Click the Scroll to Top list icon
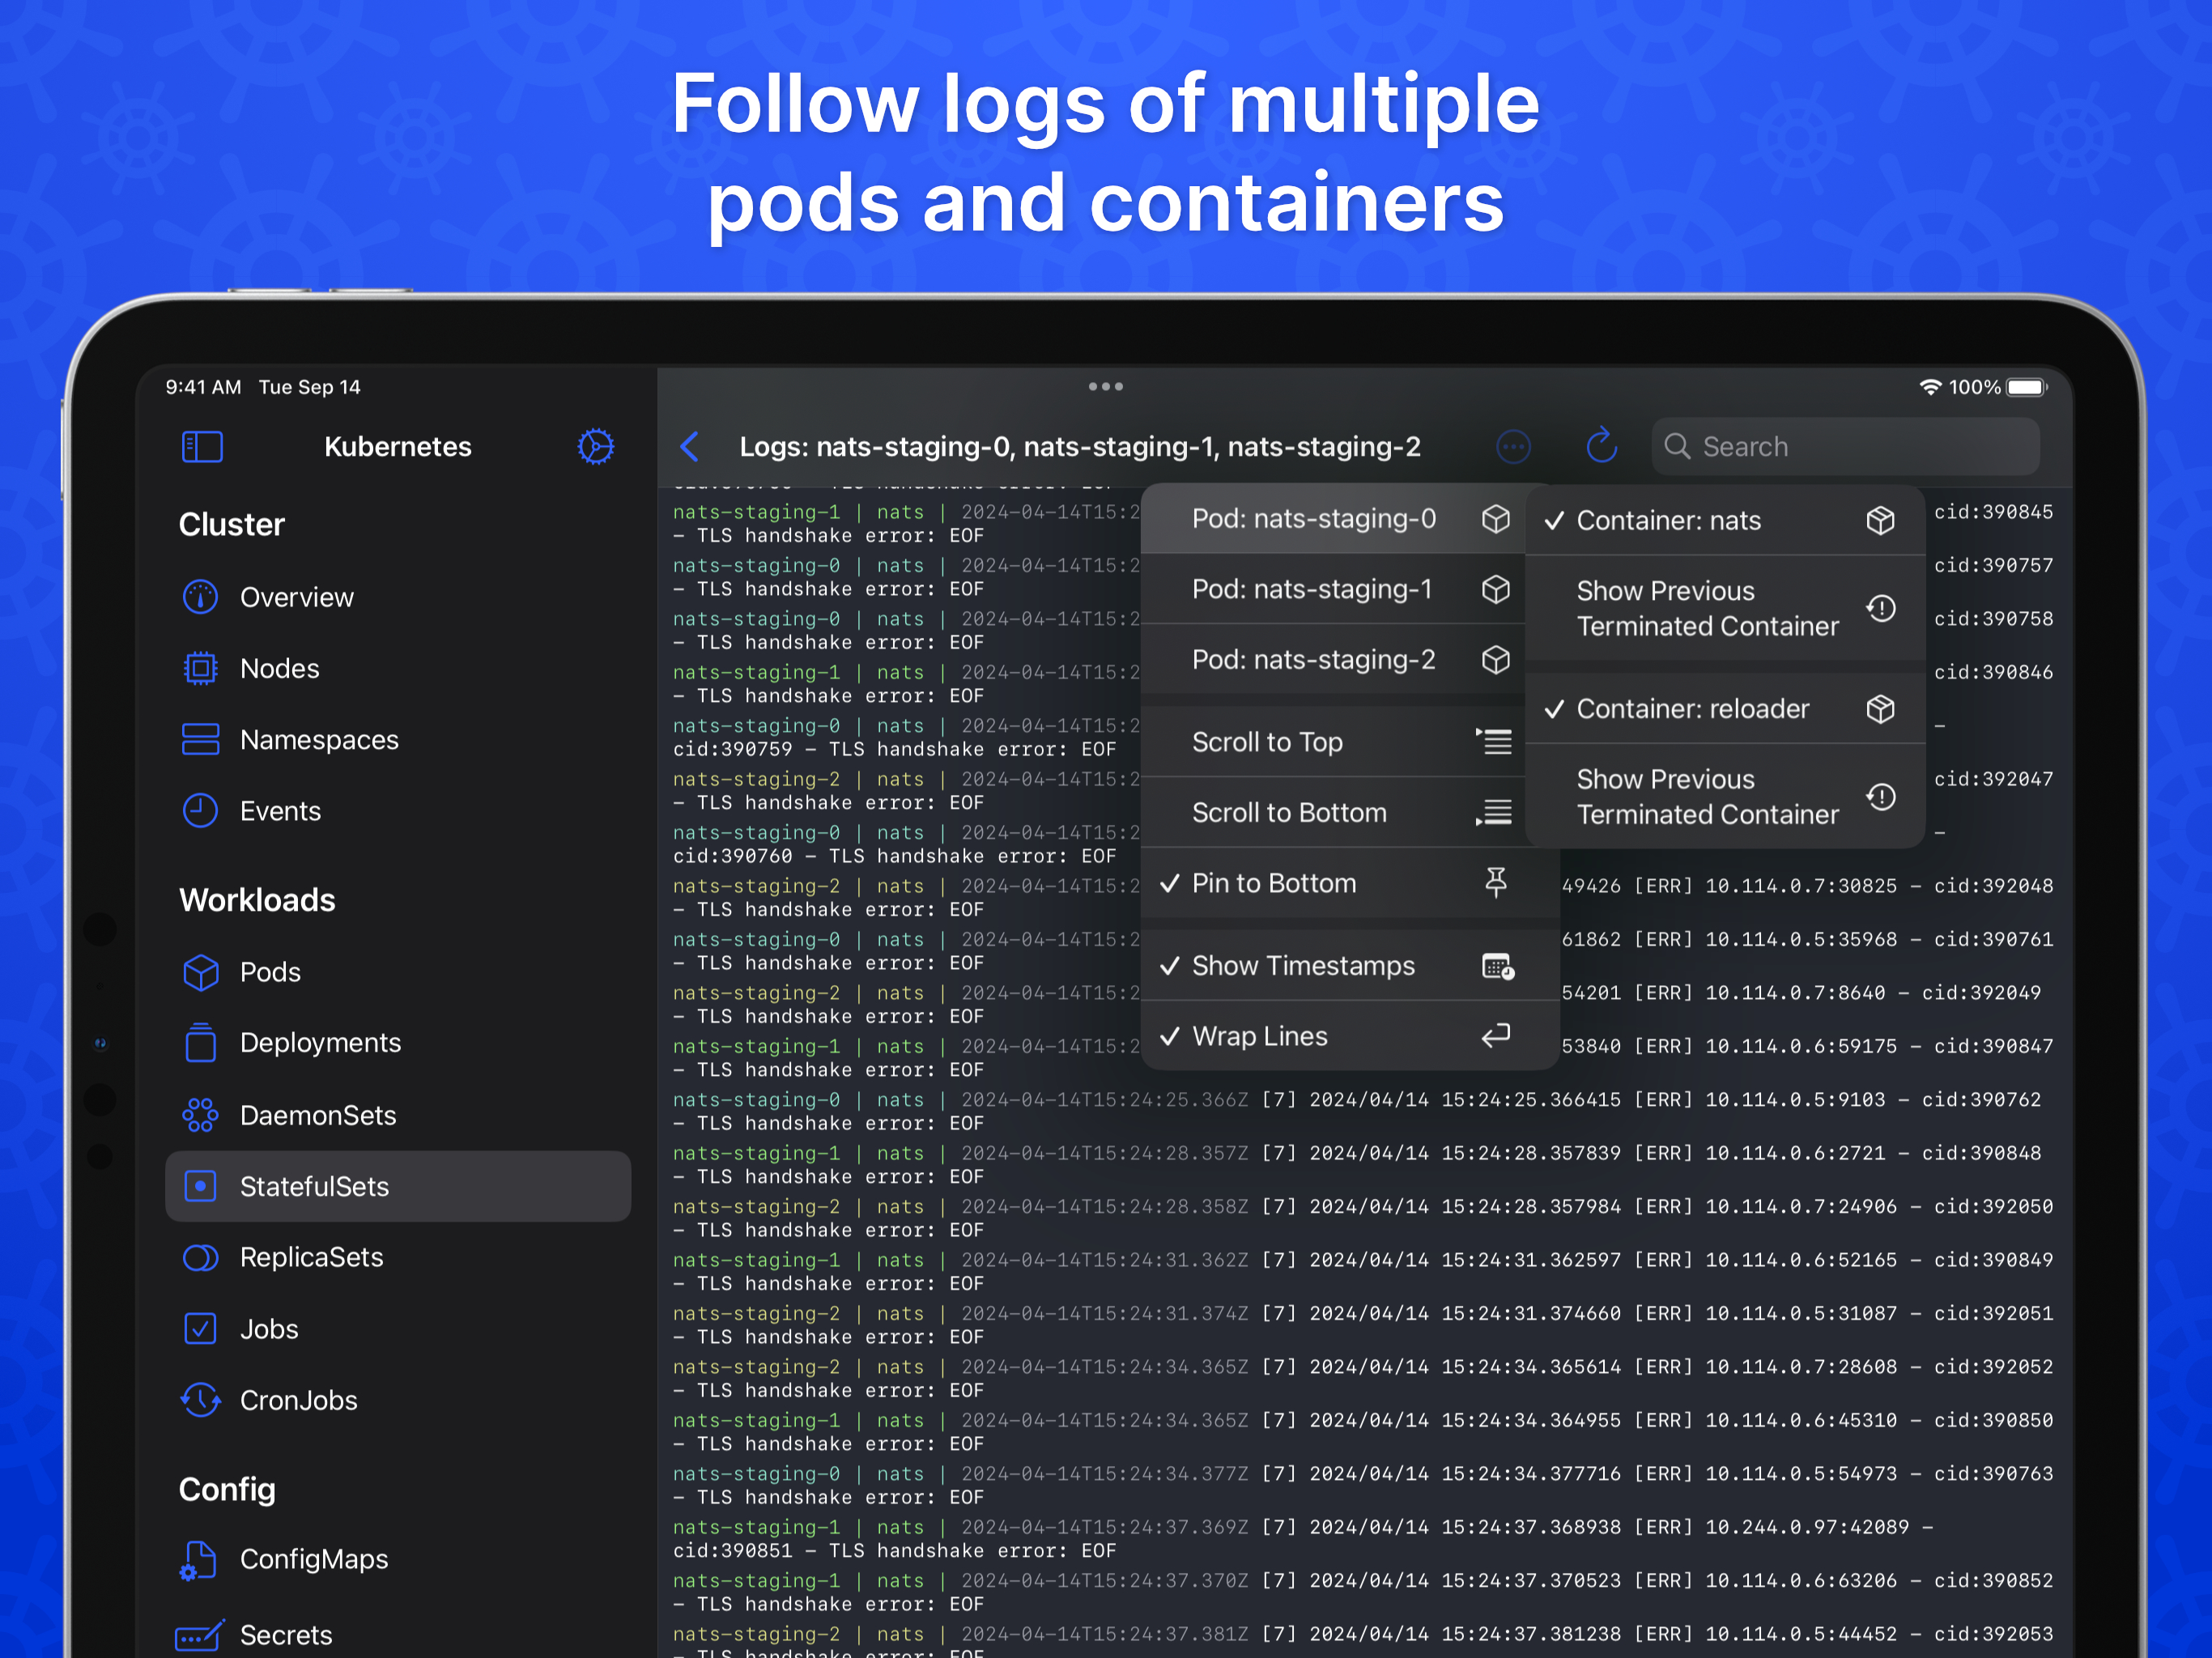Viewport: 2212px width, 1658px height. tap(1494, 741)
